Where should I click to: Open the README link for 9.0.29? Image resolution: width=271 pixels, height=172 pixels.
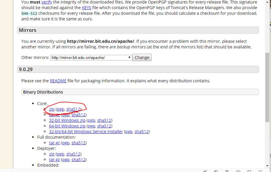pyautogui.click(x=58, y=81)
